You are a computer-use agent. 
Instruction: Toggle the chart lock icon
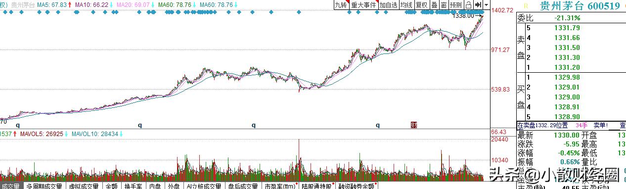(x=468, y=4)
